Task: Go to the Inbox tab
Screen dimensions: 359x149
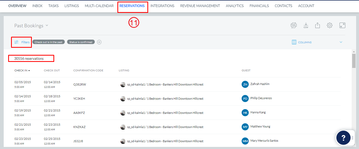Action: (37, 6)
